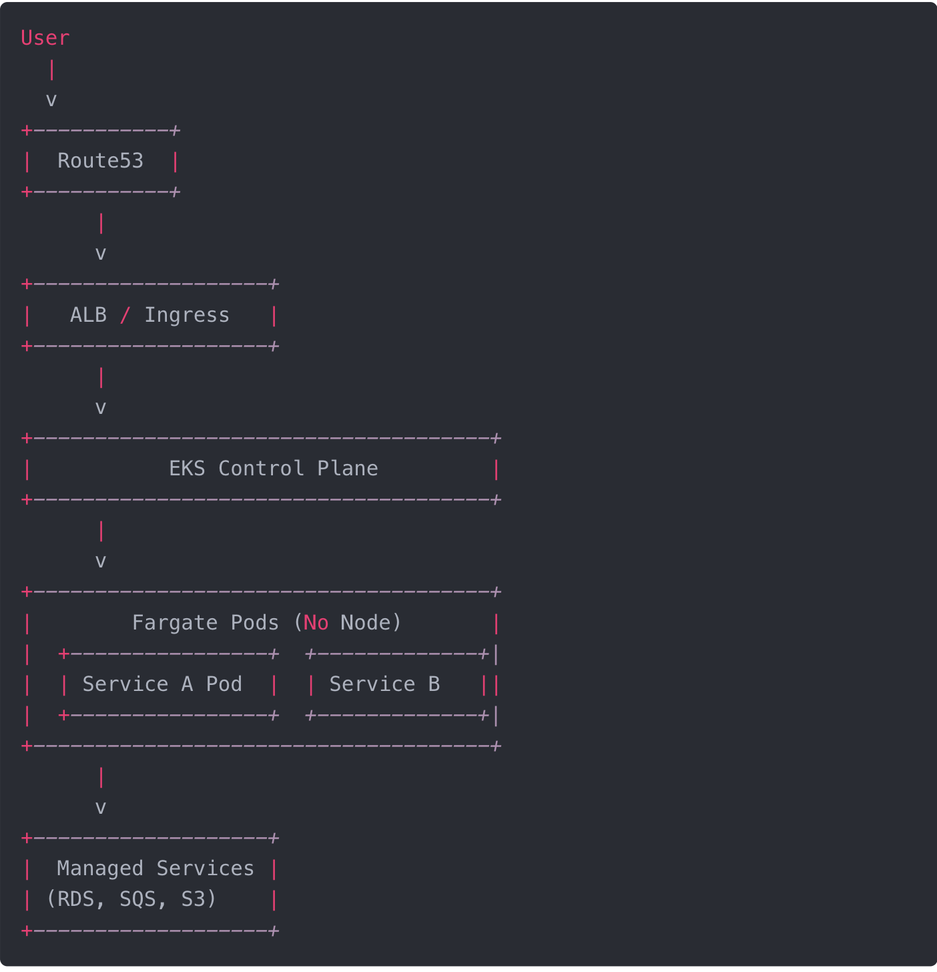The height and width of the screenshot is (972, 937).
Task: Click the word Control in EKS box
Action: click(x=261, y=469)
